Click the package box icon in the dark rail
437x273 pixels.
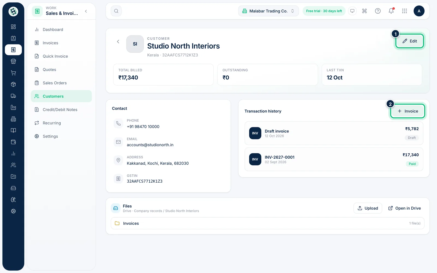[x=13, y=84]
